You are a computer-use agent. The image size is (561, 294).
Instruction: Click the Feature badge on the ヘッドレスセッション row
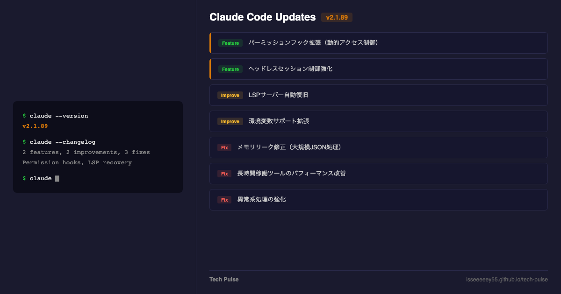tap(230, 69)
